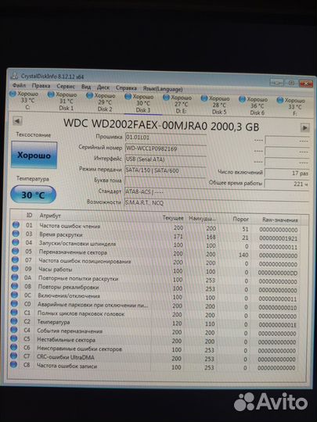Screen dimensions: 317x422
Task: Select the D: E: drive tab
Action: (x=178, y=105)
